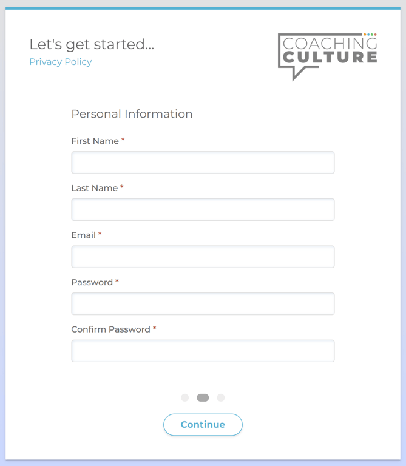Select the Email text field

click(203, 257)
